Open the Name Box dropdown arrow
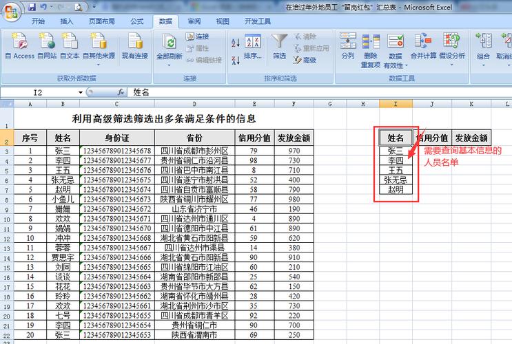512x344 pixels. [x=81, y=93]
